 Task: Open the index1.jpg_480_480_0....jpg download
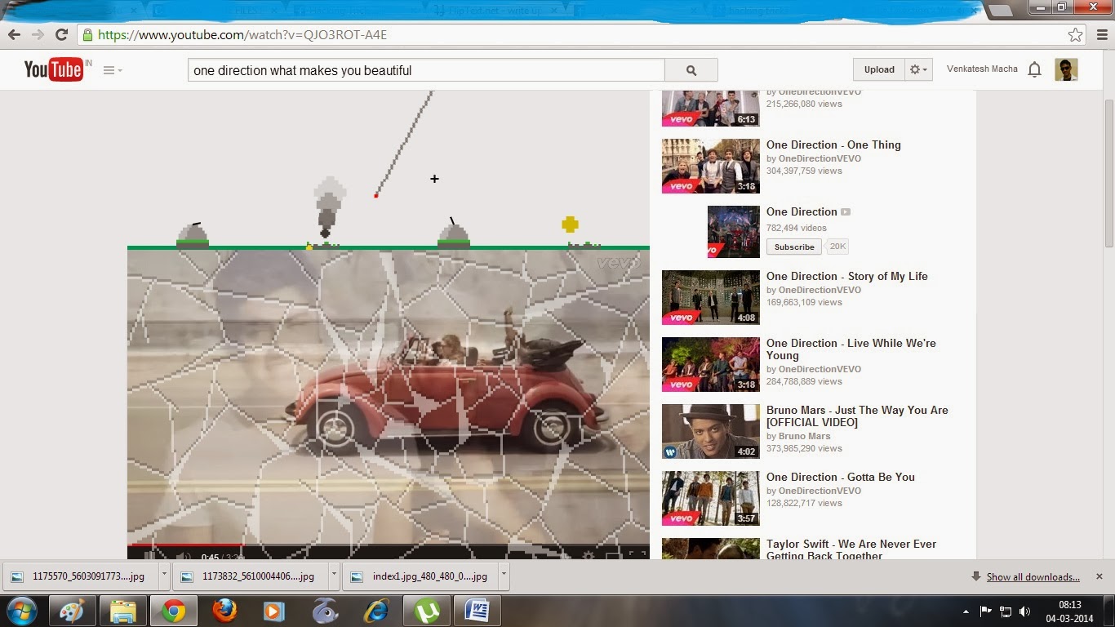click(420, 576)
